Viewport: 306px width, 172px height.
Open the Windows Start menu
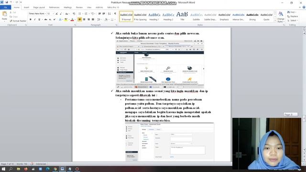pyautogui.click(x=3, y=169)
